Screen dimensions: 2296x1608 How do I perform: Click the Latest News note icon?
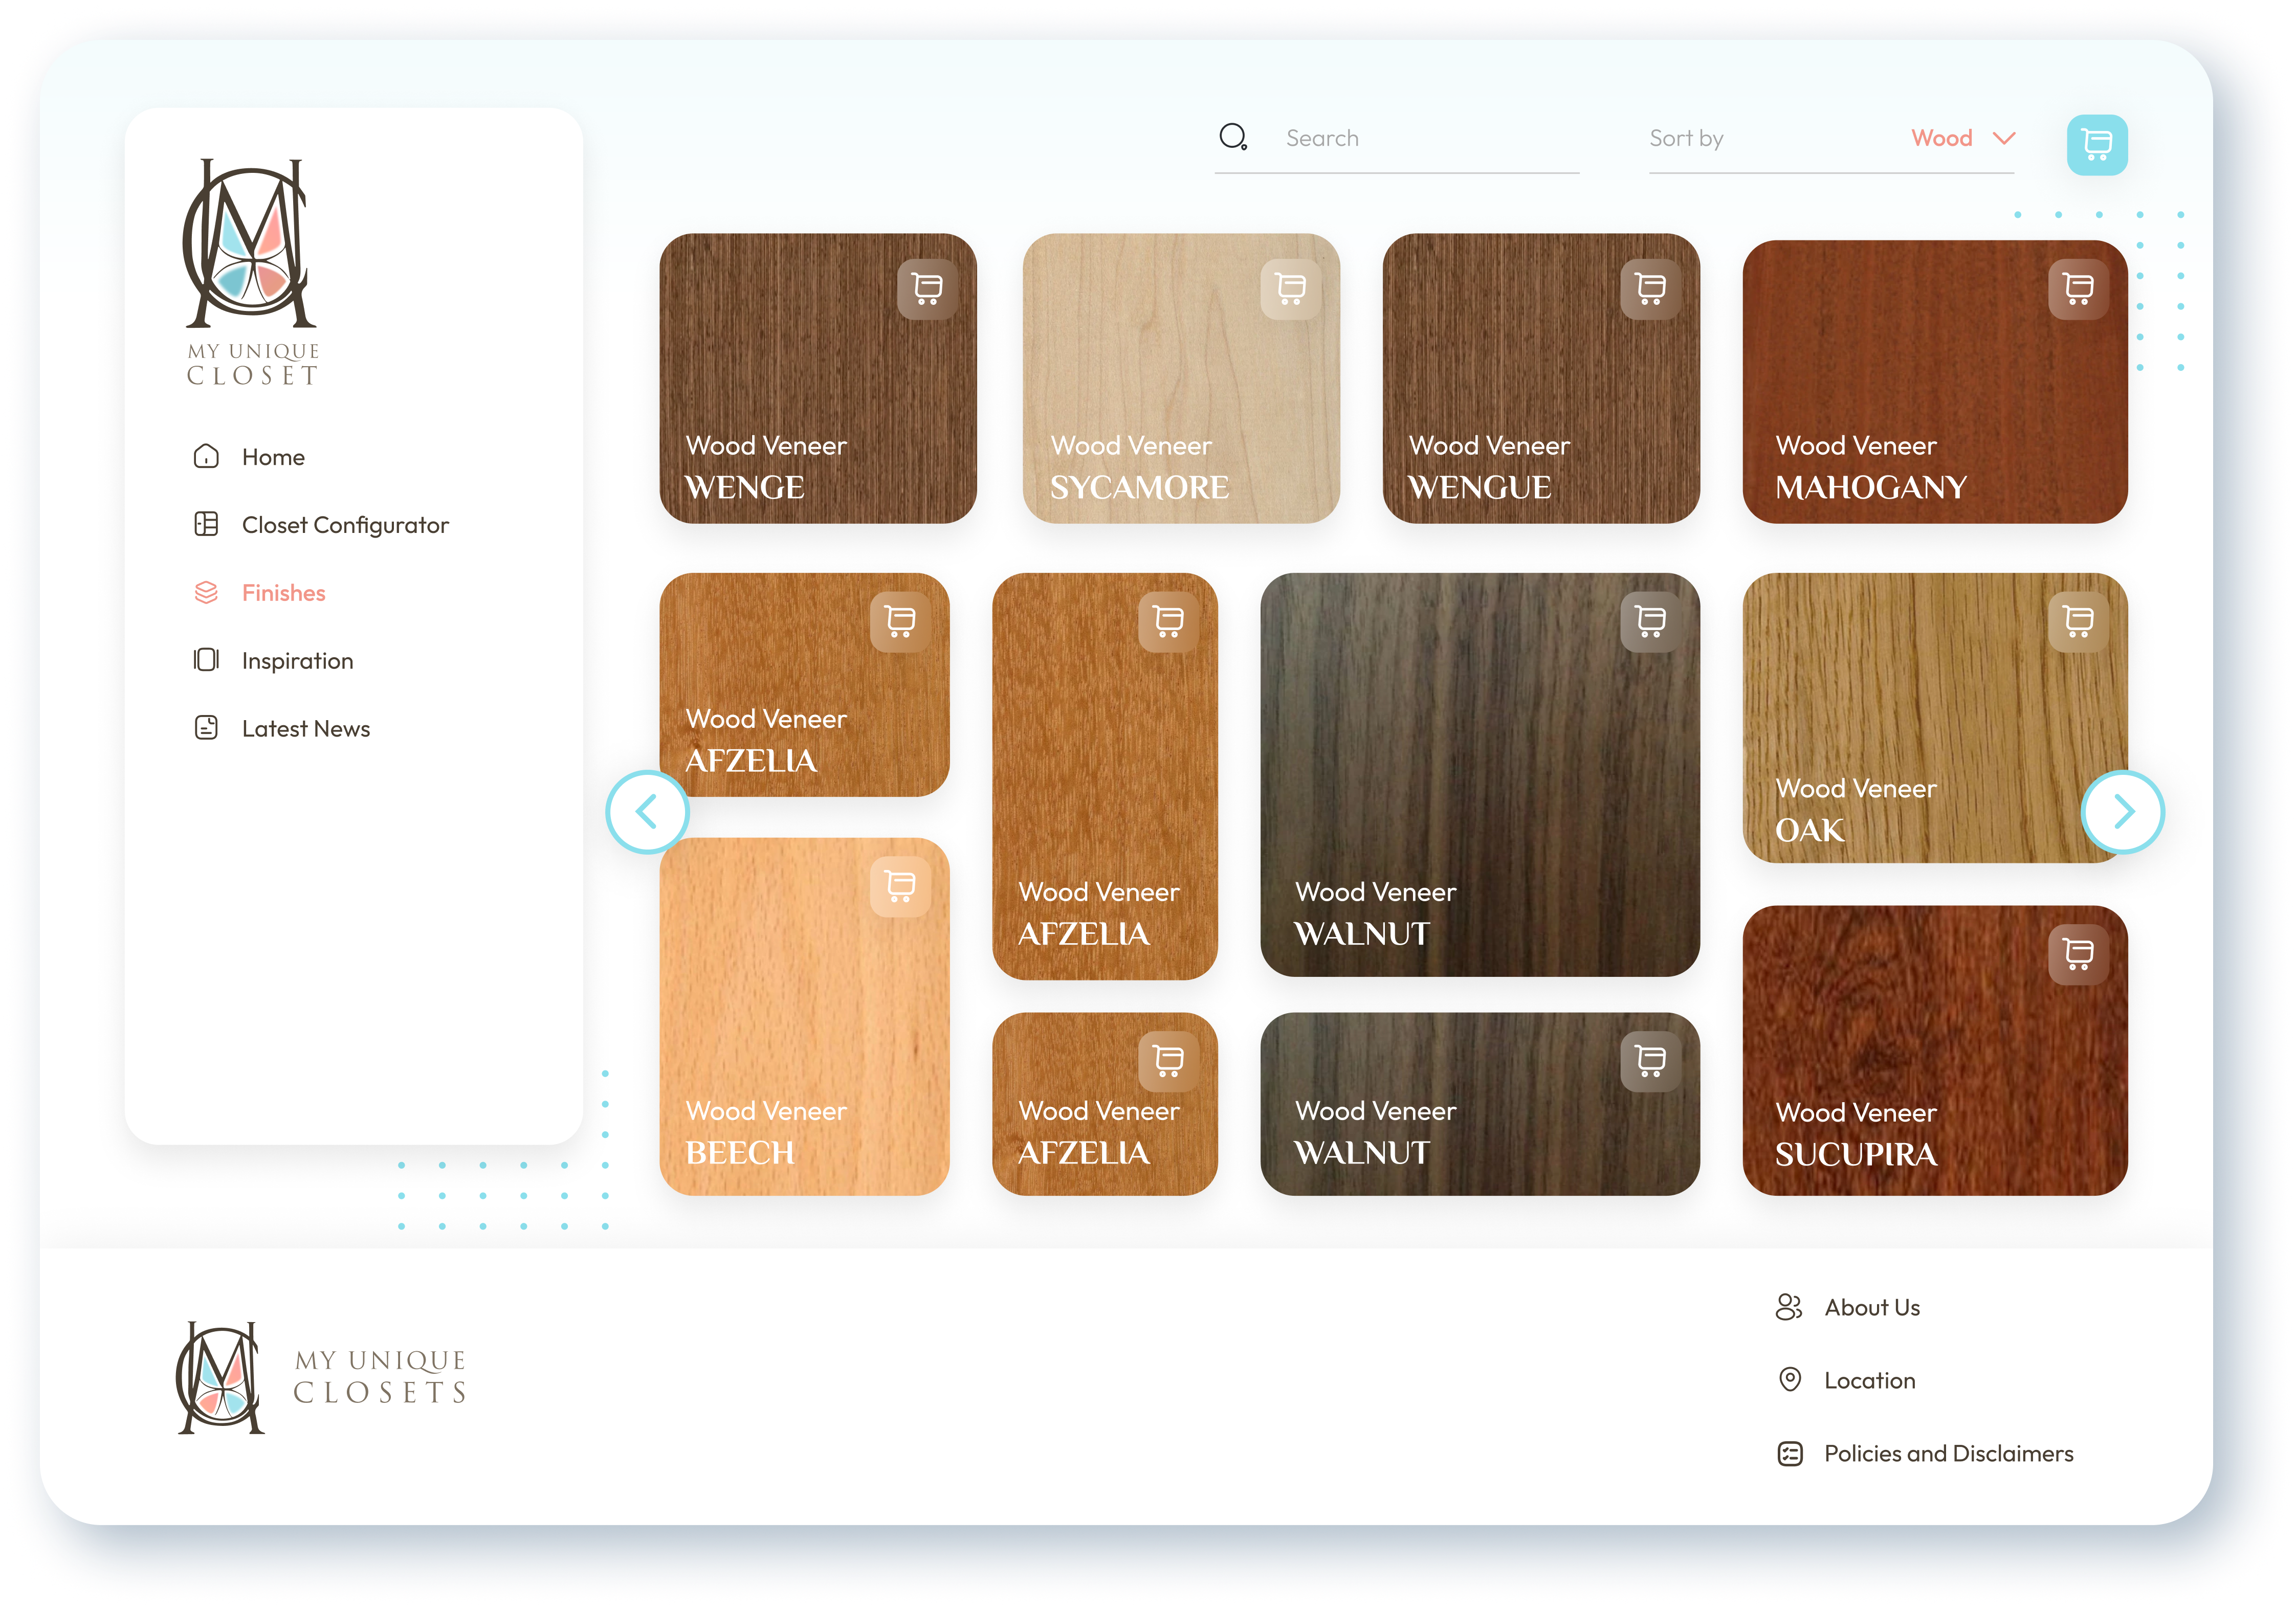[x=206, y=728]
